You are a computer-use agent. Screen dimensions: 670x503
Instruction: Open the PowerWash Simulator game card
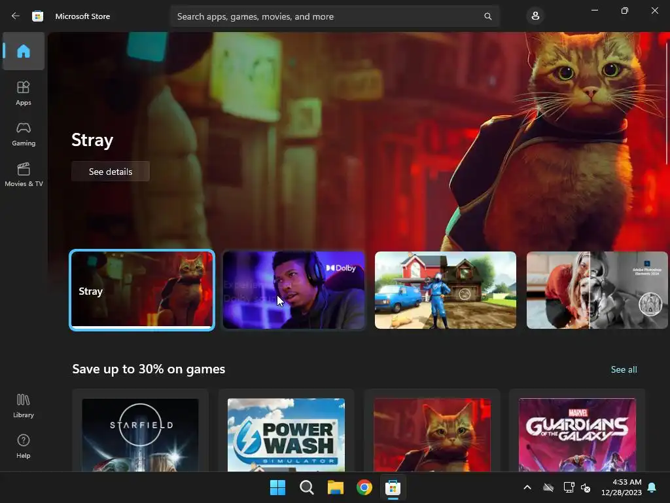pyautogui.click(x=286, y=431)
